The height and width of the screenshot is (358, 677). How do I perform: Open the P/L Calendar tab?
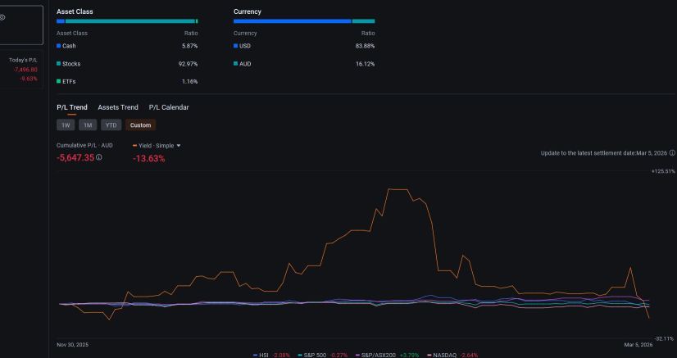tap(169, 107)
